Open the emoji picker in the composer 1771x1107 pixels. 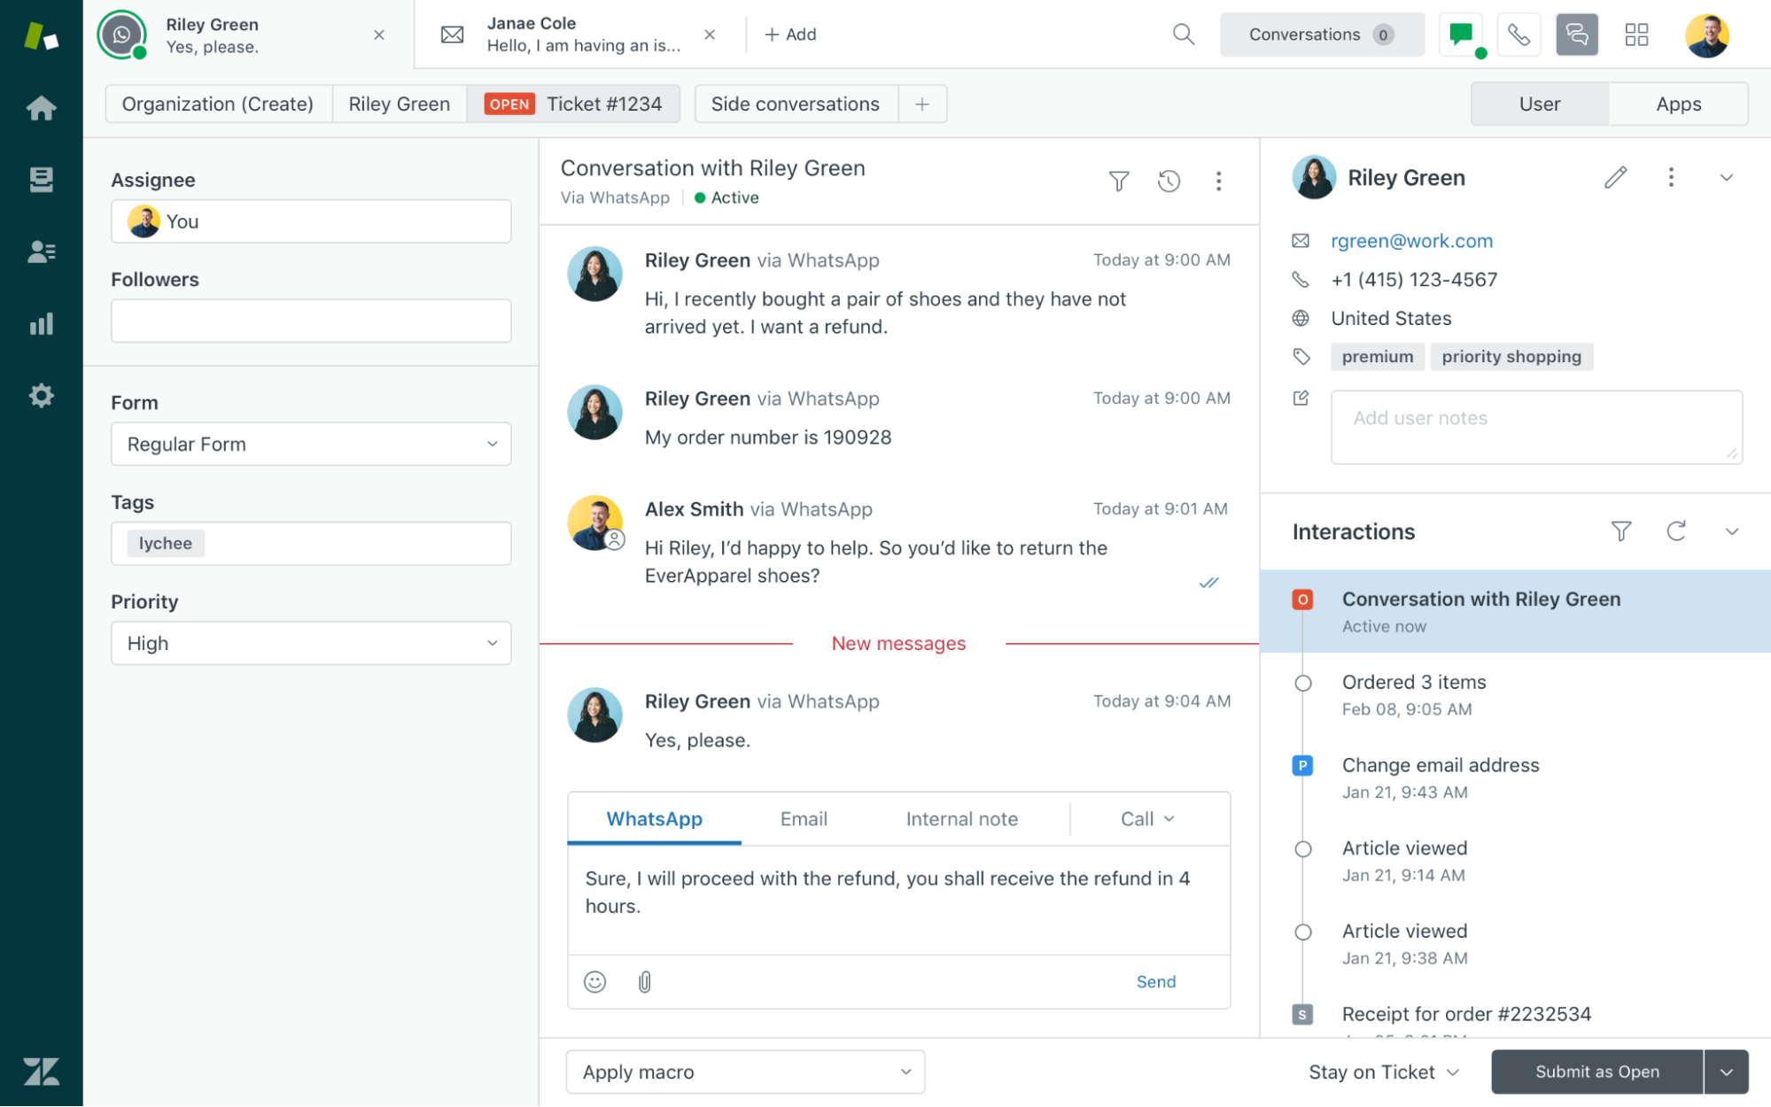point(594,981)
